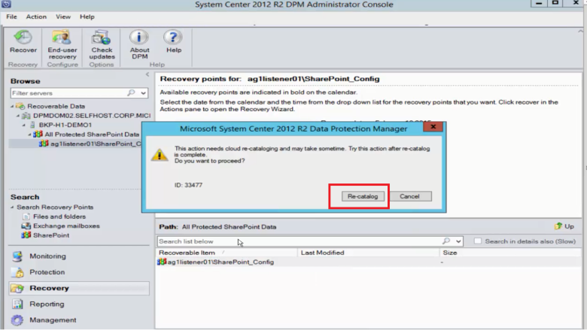Open the File menu

coord(11,17)
